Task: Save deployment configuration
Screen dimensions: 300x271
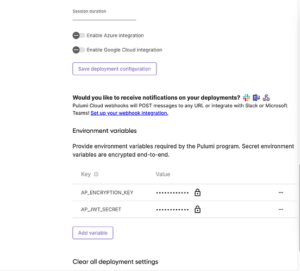Action: (x=115, y=69)
